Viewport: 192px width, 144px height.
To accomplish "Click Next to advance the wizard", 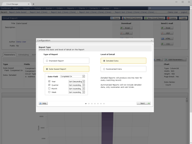I will (143, 103).
